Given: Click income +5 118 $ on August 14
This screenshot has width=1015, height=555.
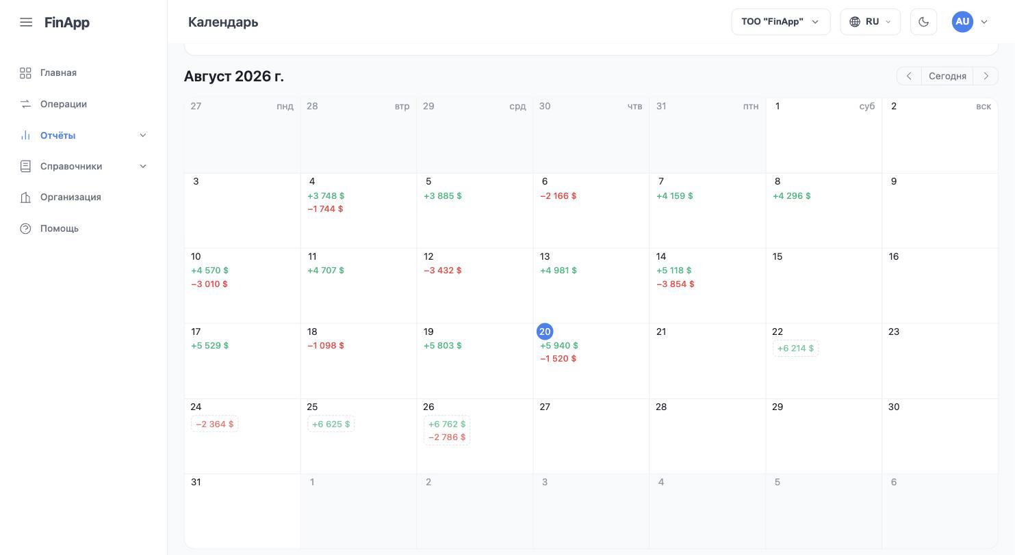Looking at the screenshot, I should [x=674, y=270].
